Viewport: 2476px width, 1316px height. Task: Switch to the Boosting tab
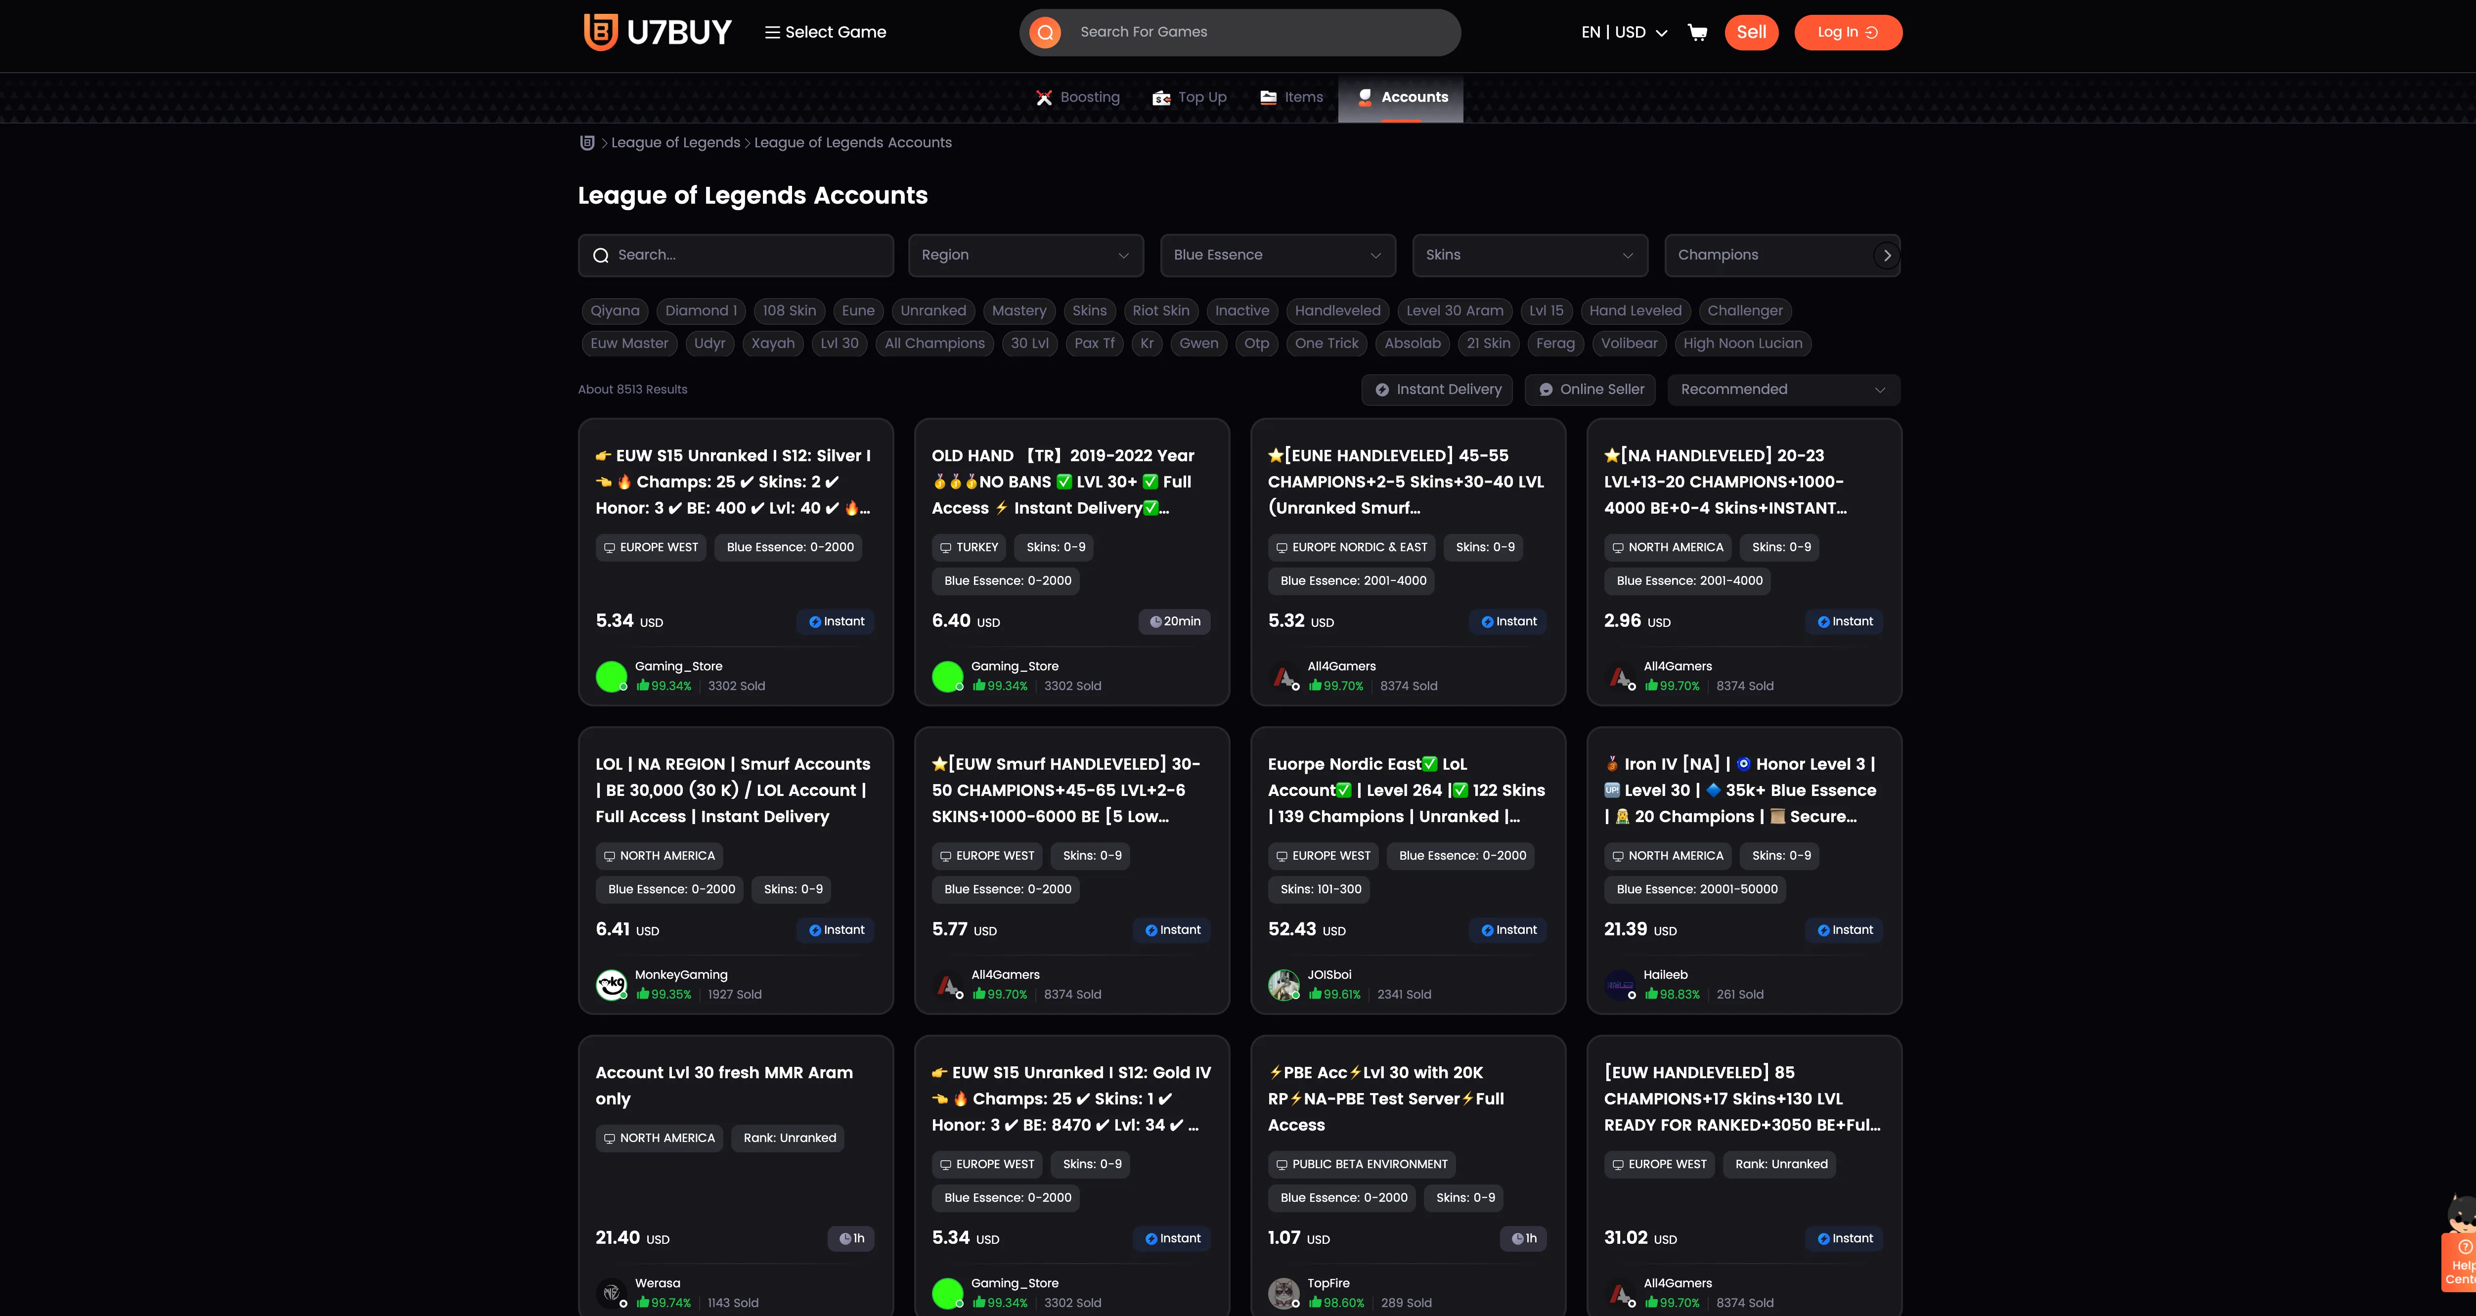(x=1077, y=97)
